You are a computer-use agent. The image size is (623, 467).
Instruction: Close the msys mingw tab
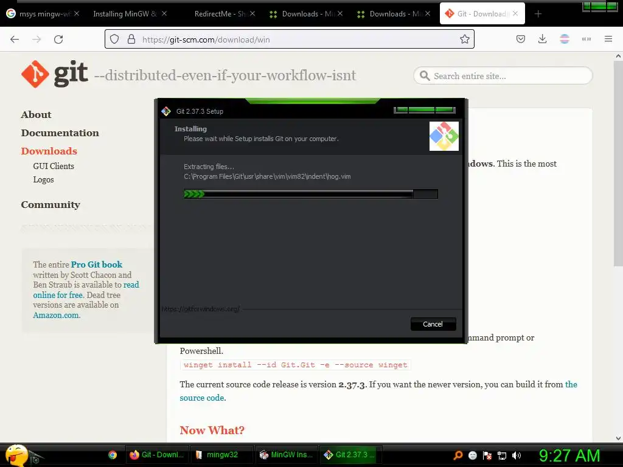pos(77,13)
